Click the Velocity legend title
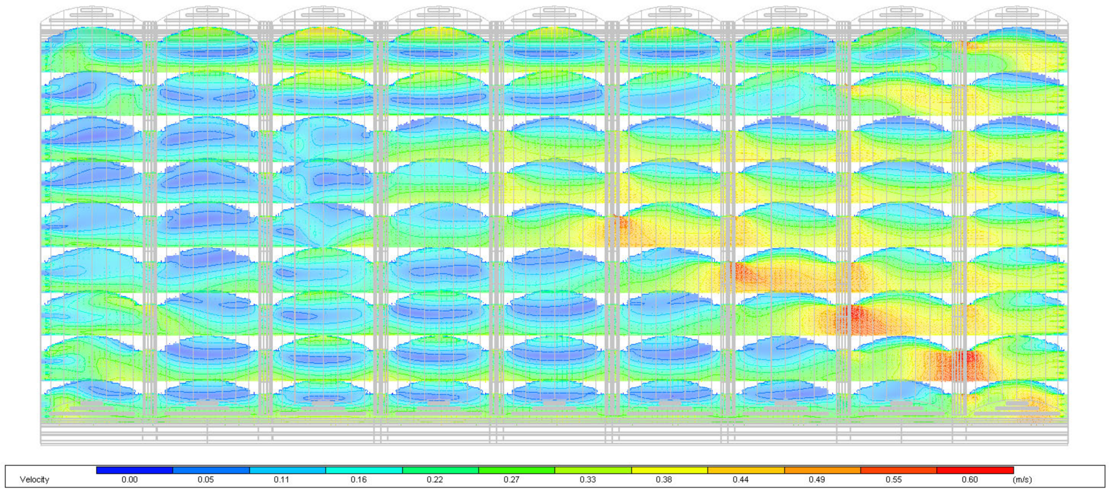The image size is (1110, 493). (34, 480)
